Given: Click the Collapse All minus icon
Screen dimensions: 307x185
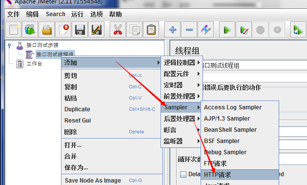Looking at the screenshot, I should tap(189, 30).
